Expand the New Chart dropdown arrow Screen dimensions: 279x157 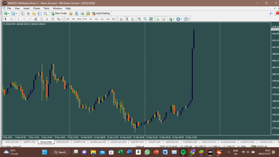(9, 14)
